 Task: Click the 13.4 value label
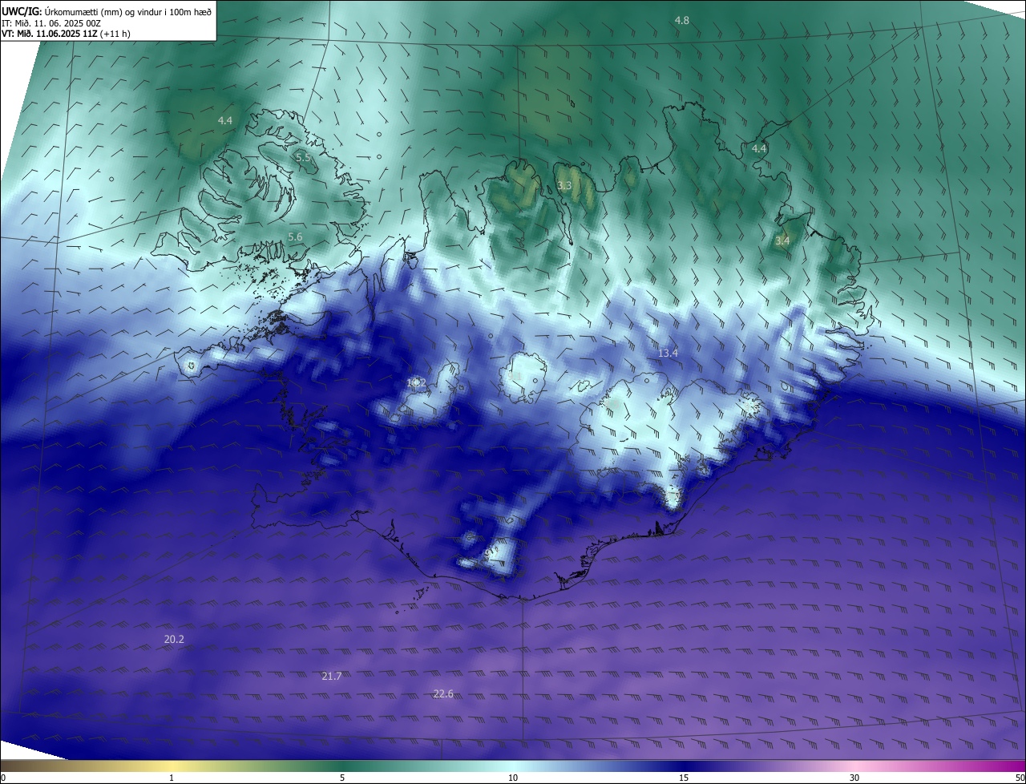pyautogui.click(x=668, y=353)
